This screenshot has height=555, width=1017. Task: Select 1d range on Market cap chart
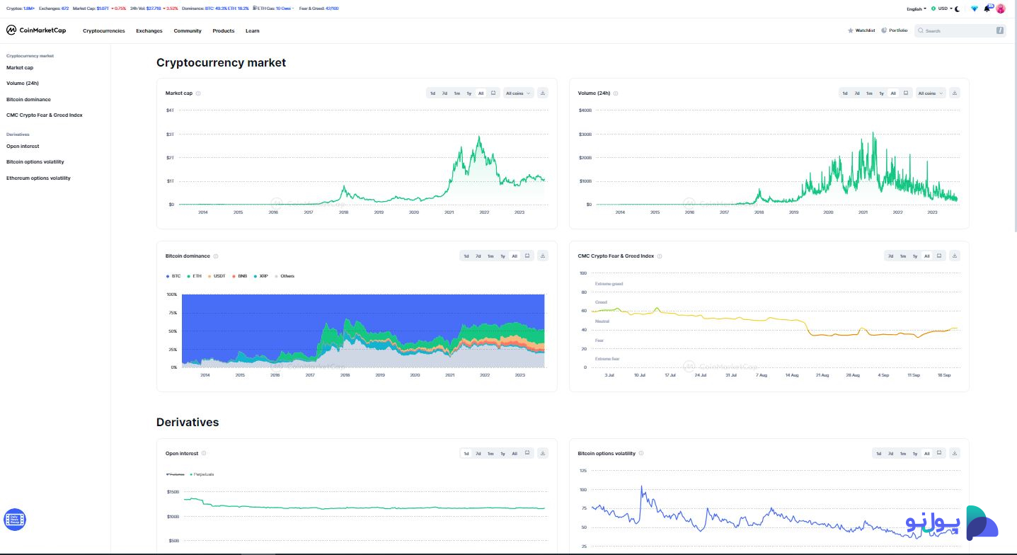tap(433, 93)
